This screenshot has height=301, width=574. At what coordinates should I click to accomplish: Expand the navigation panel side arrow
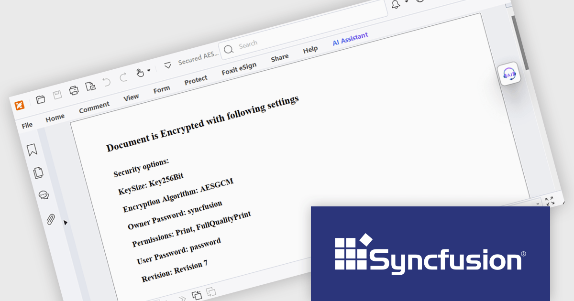coord(66,222)
